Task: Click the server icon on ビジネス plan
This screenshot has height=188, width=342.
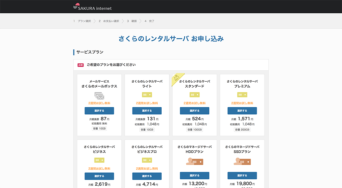Action: 99,160
